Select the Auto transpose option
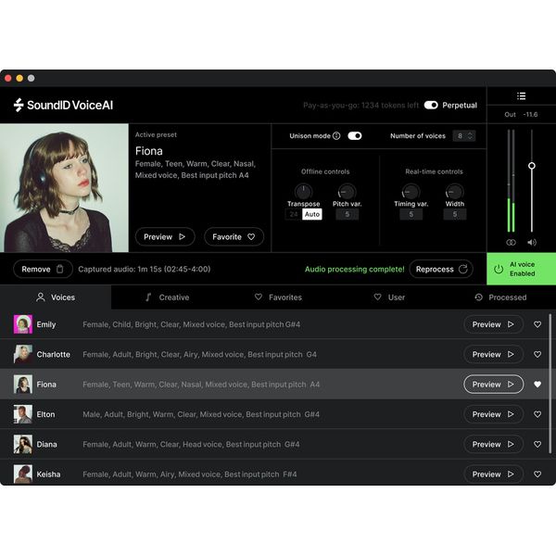 pyautogui.click(x=312, y=214)
